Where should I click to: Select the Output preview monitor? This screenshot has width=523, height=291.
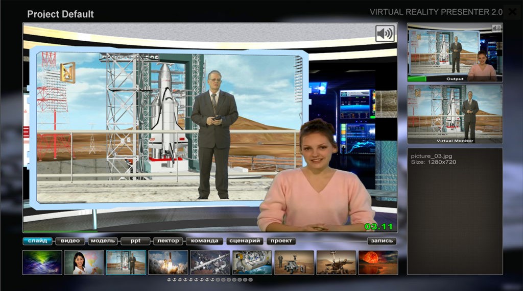point(455,52)
